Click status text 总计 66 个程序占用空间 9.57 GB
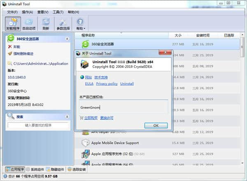This screenshot has width=247, height=181. [x=33, y=176]
